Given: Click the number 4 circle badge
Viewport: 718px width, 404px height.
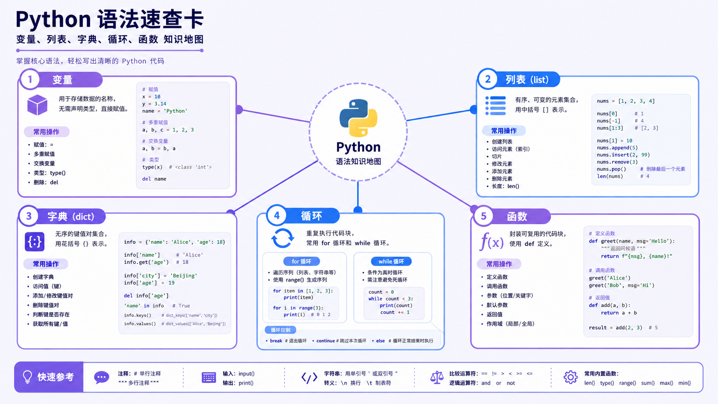Looking at the screenshot, I should click(277, 215).
